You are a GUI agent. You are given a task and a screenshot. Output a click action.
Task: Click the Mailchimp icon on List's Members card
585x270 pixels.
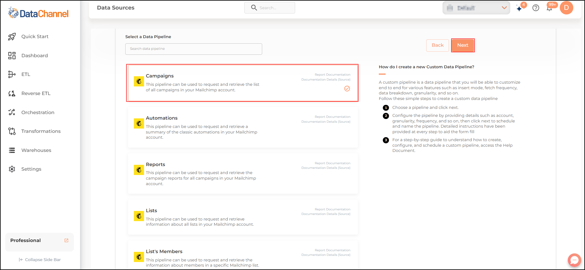139,257
